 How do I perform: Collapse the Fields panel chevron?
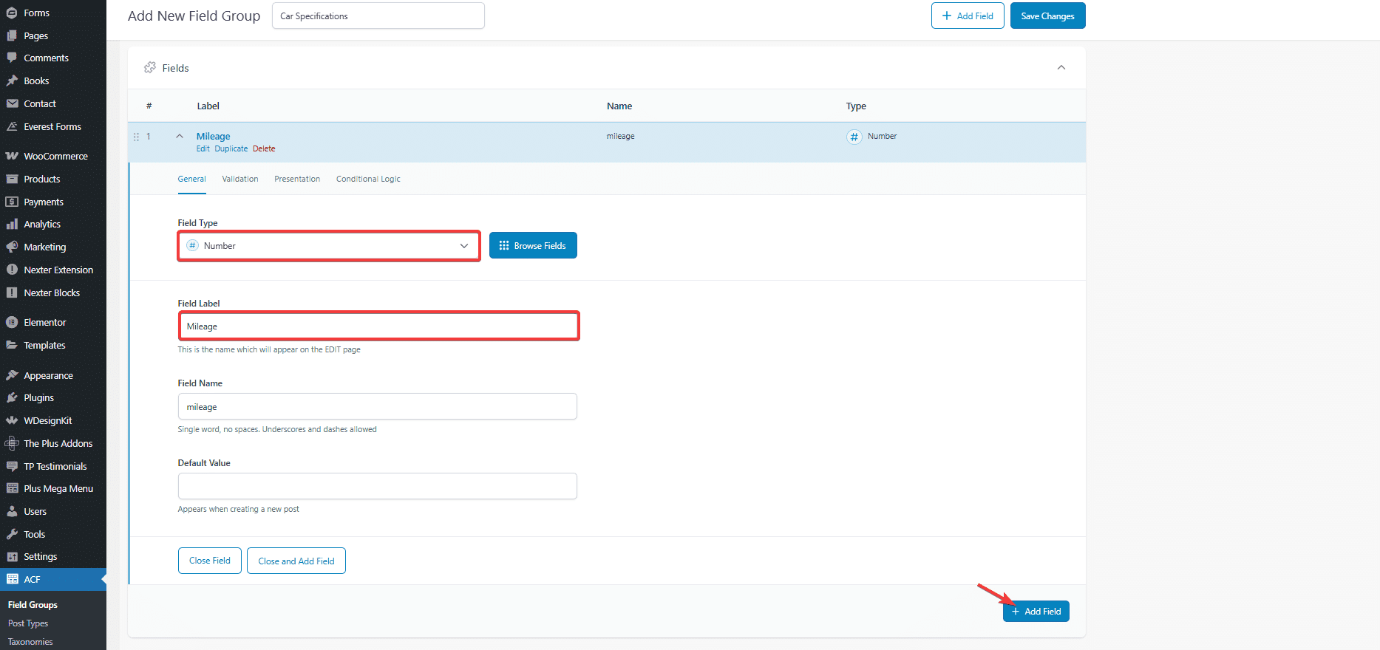click(x=1061, y=67)
